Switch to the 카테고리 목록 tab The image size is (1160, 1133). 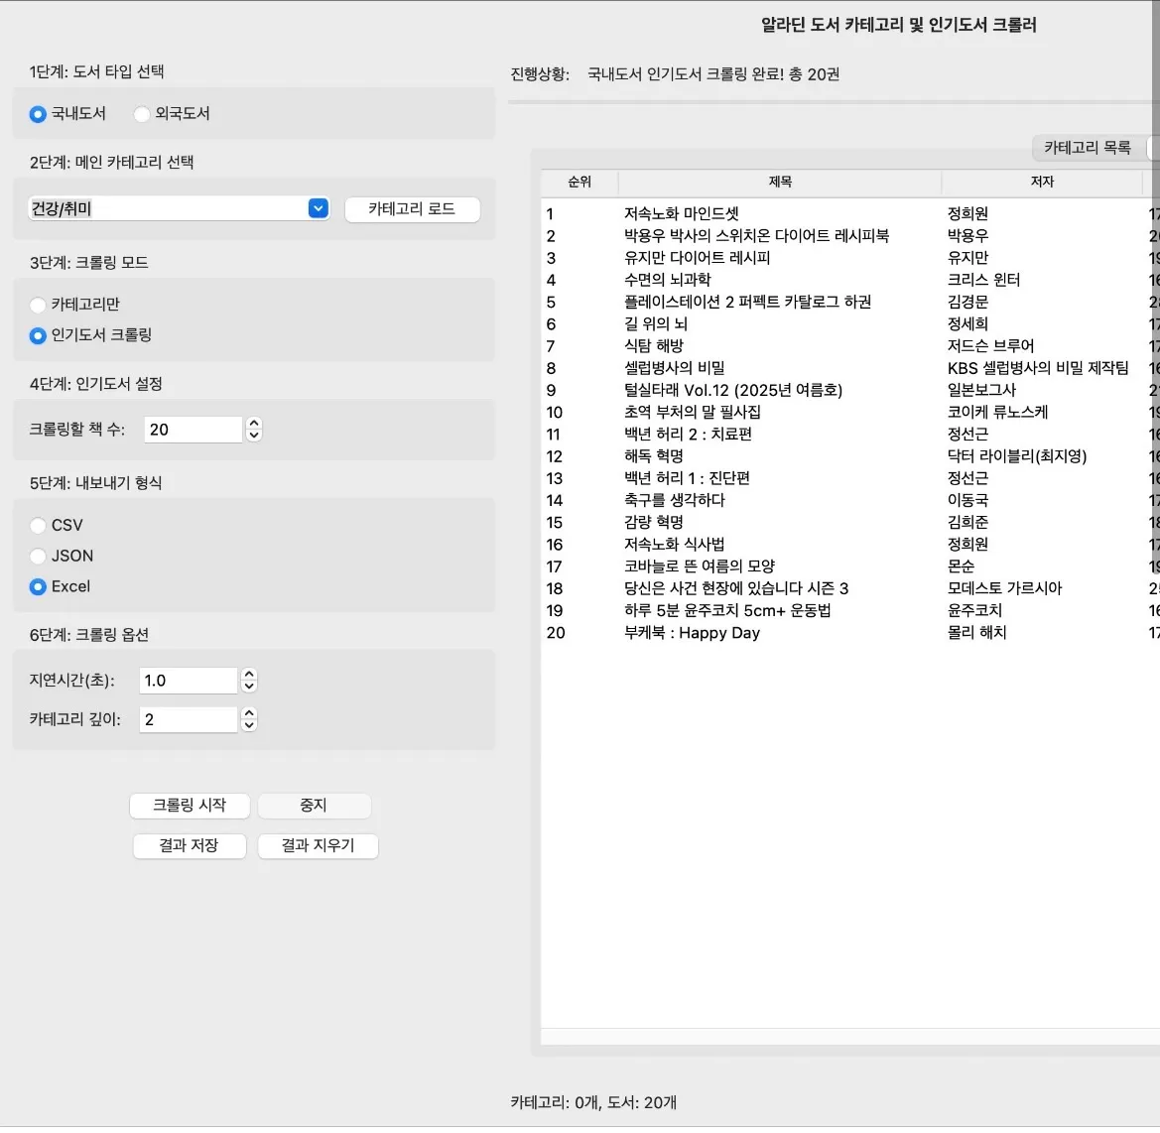1088,148
